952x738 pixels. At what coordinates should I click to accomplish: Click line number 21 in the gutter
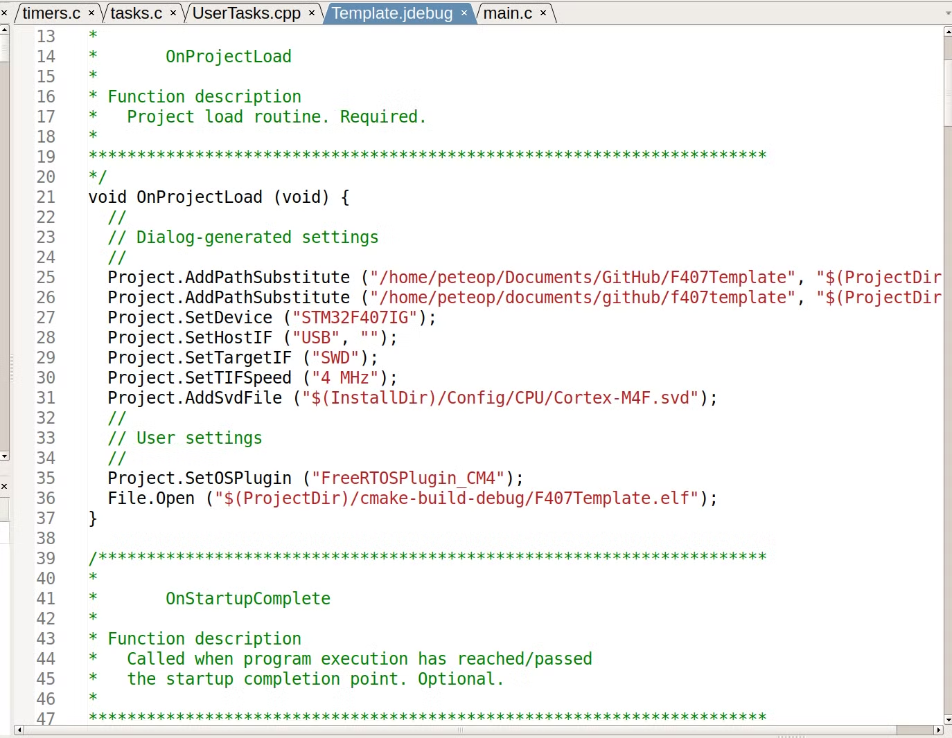[x=46, y=197]
